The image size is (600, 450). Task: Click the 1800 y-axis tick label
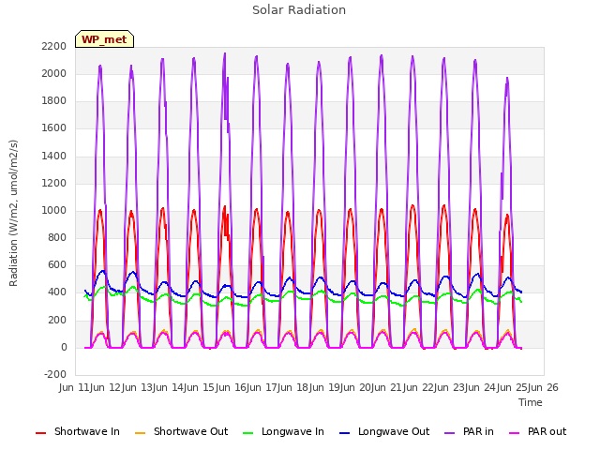point(54,101)
